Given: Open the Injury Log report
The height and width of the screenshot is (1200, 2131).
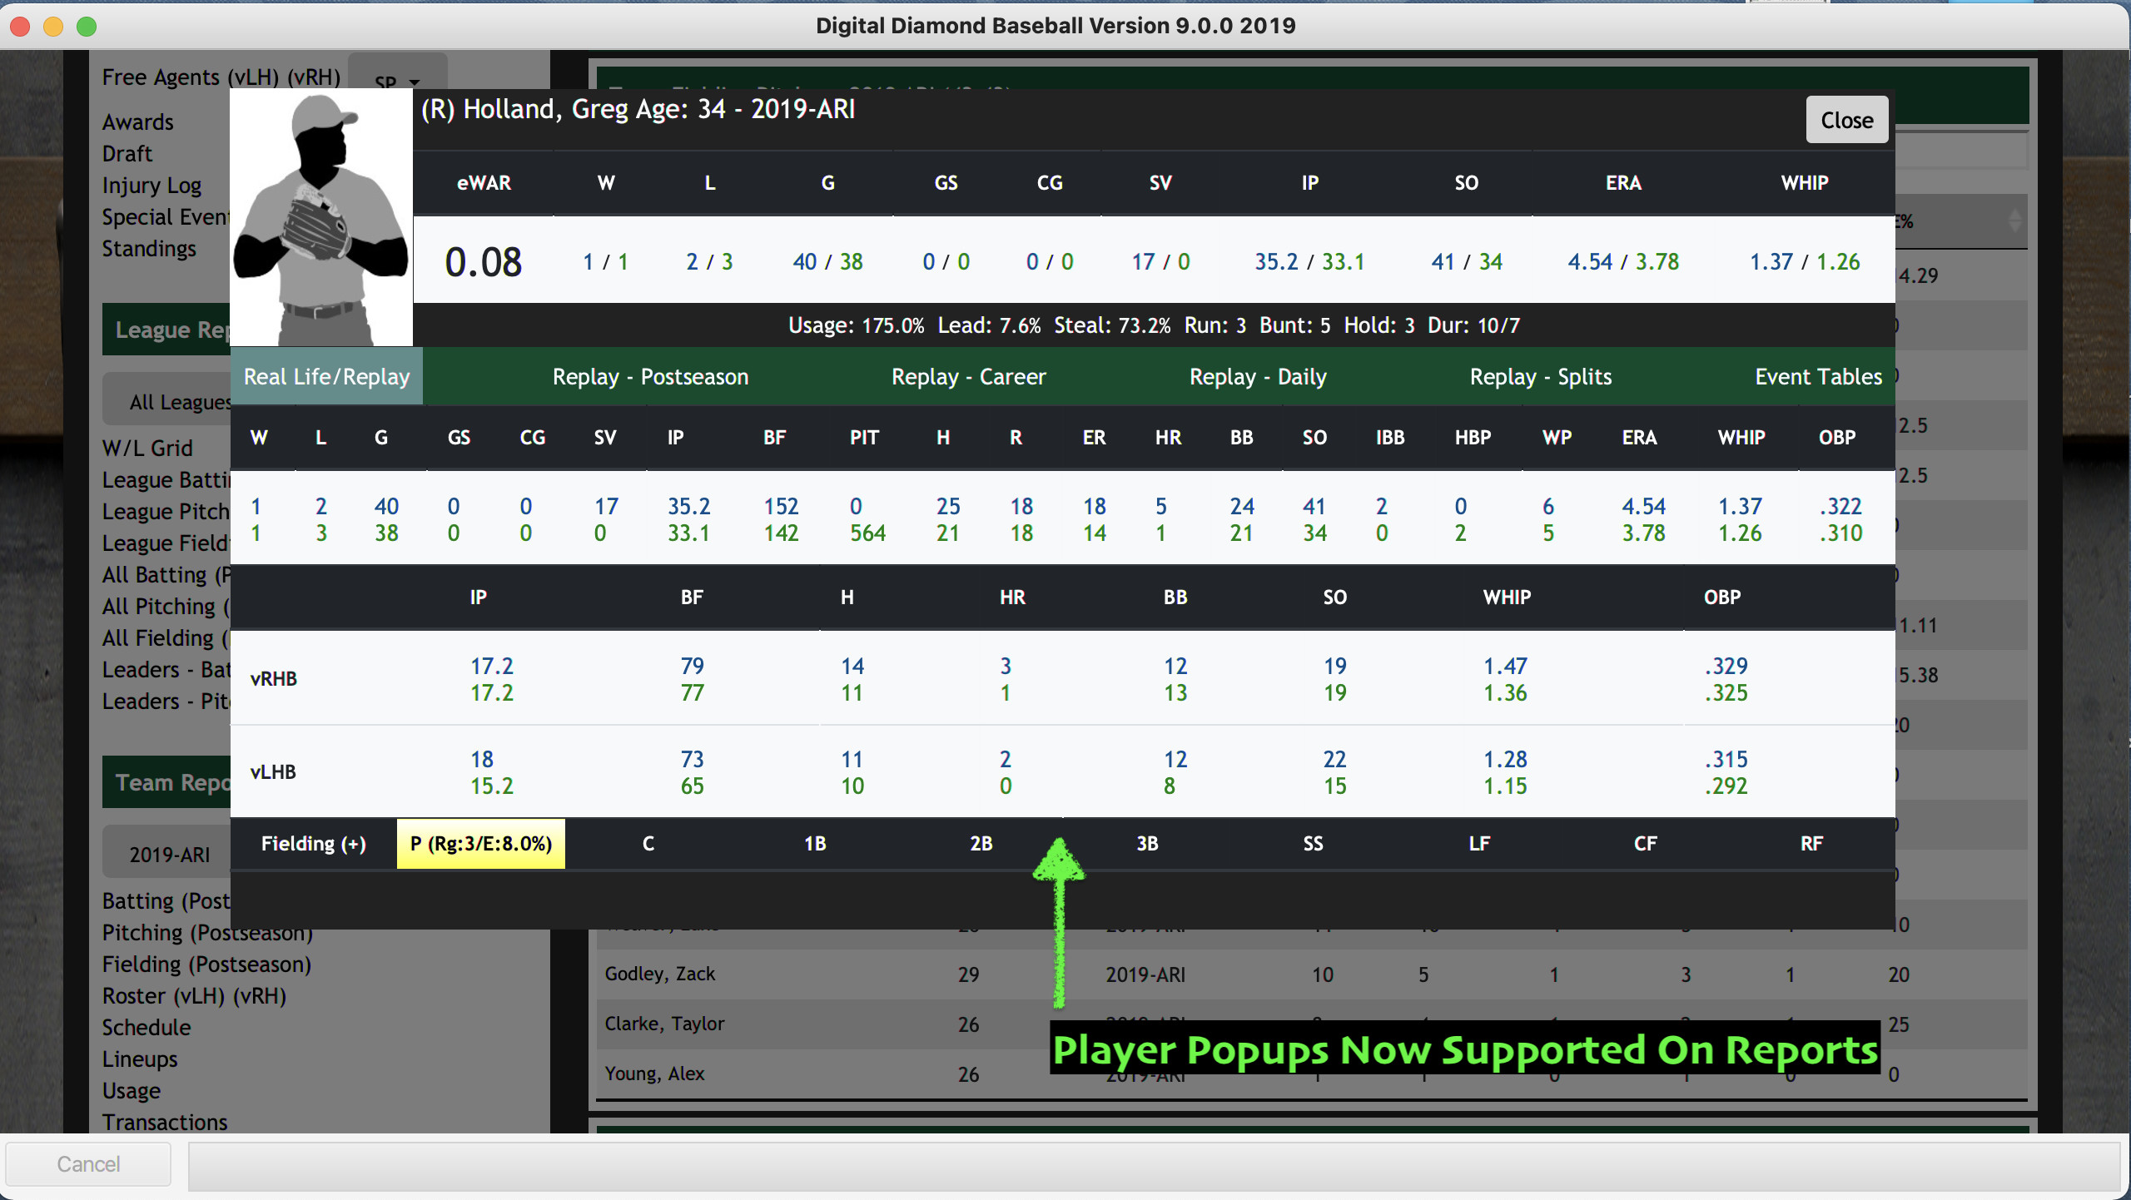Looking at the screenshot, I should (152, 185).
